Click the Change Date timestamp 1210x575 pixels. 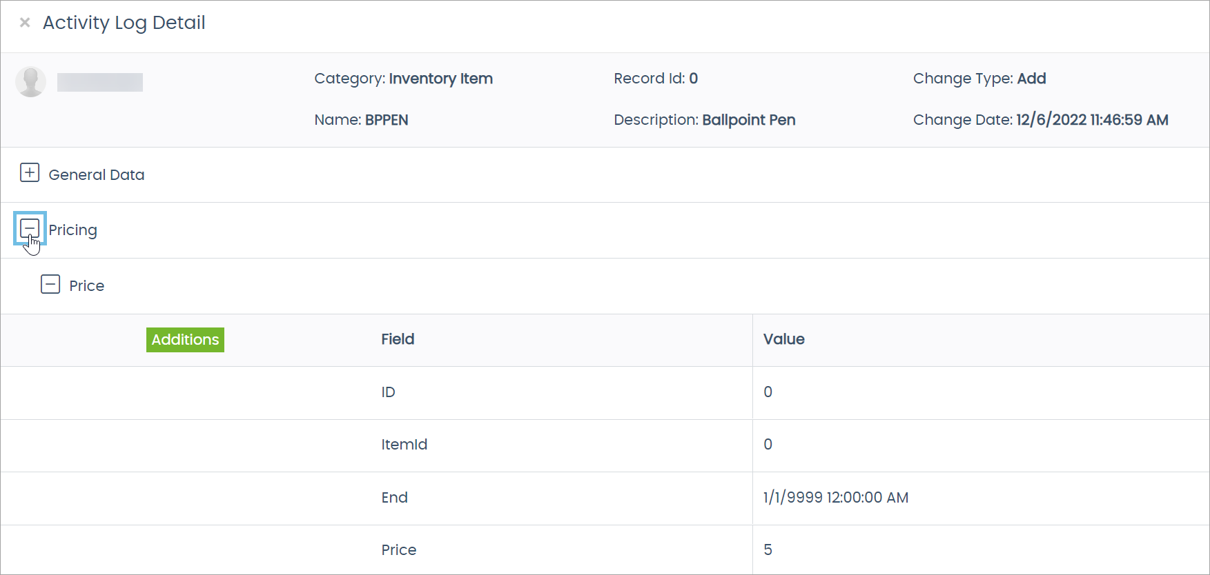click(x=1092, y=119)
